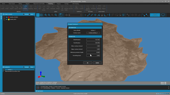This screenshot has width=170, height=95.
Task: Toggle visibility cloud icon of SanVito_X1LY
Action: 7,19
